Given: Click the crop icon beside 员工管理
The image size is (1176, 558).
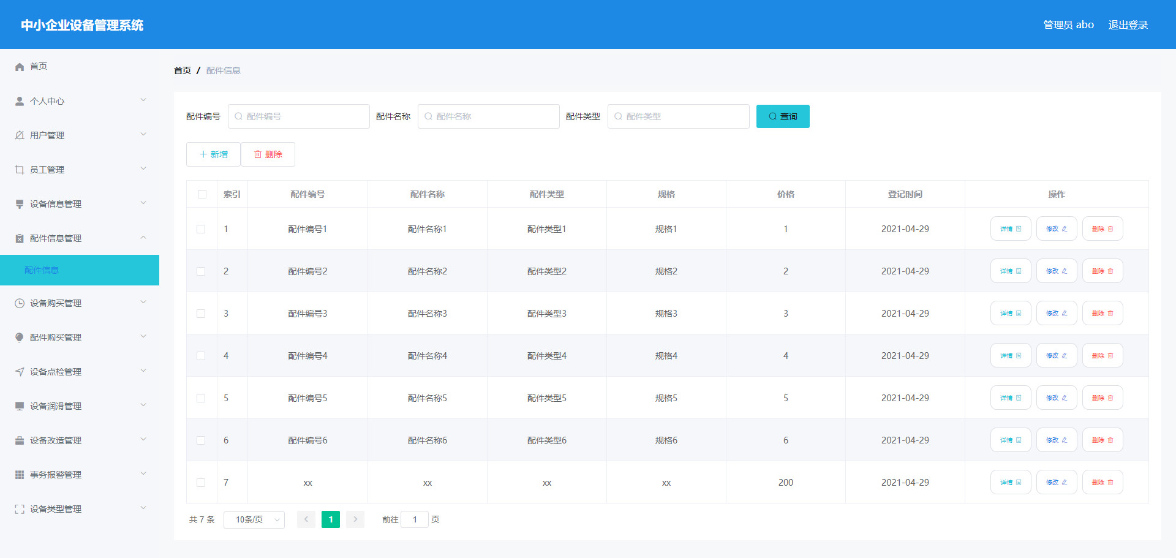Looking at the screenshot, I should tap(20, 170).
